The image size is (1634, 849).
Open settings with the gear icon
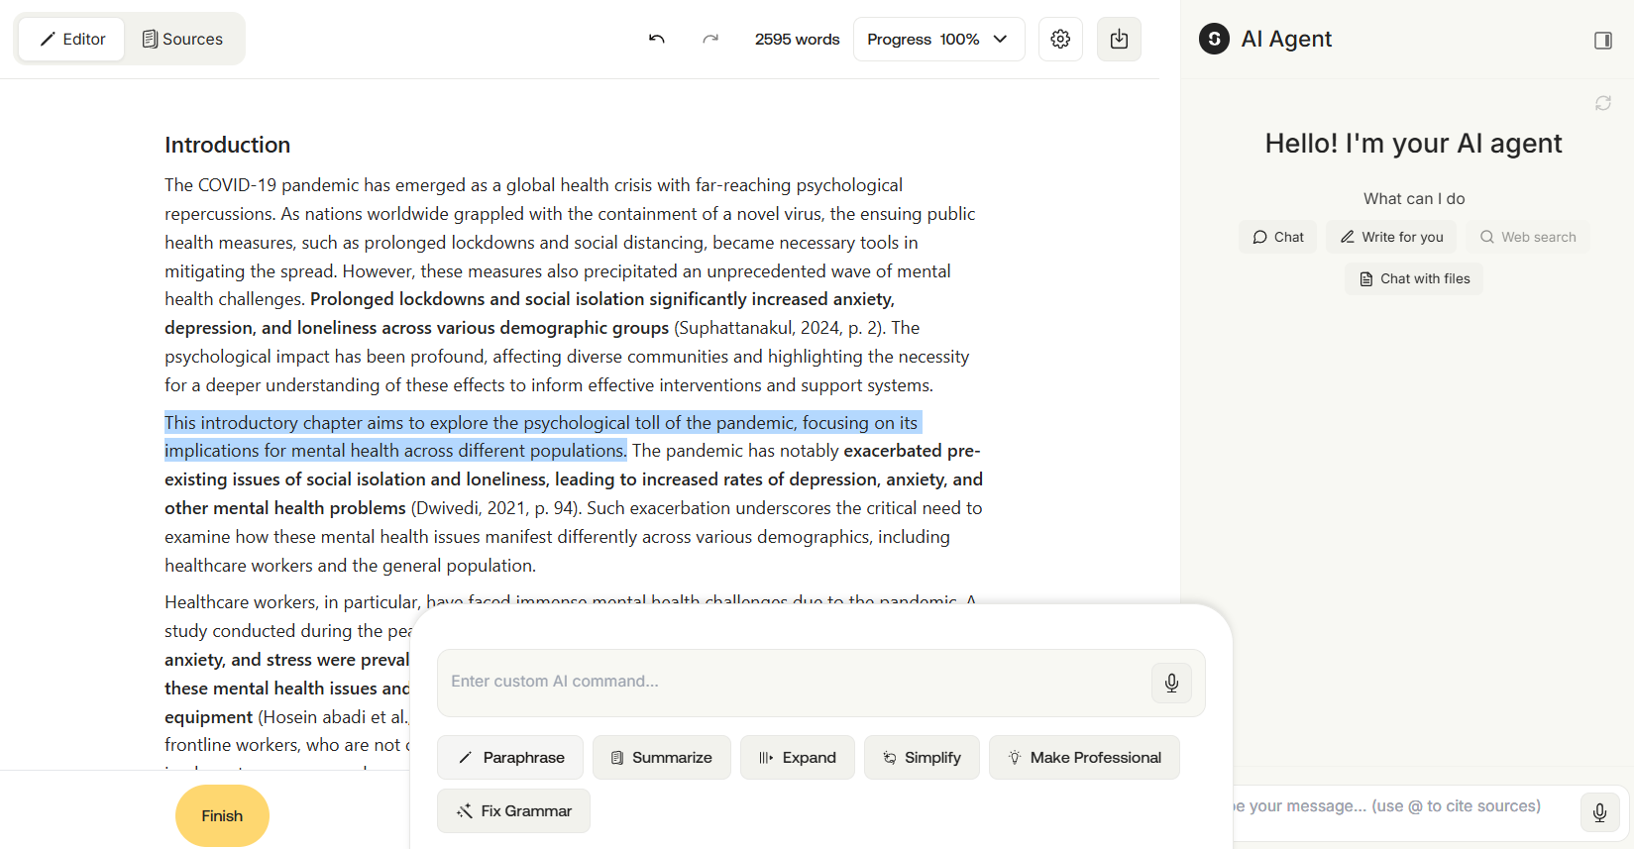click(x=1060, y=39)
